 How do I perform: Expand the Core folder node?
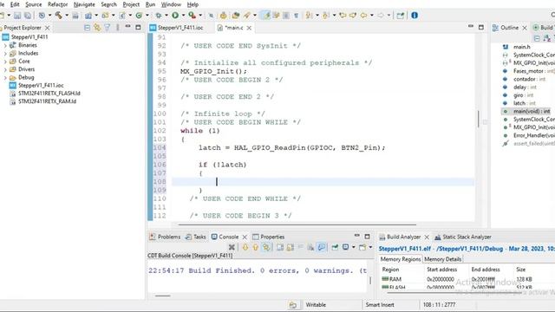click(5, 62)
